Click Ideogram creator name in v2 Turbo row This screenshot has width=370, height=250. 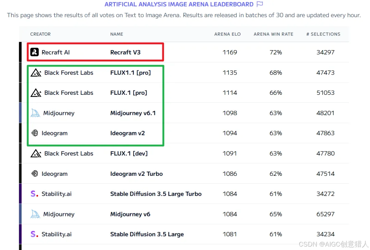(54, 174)
